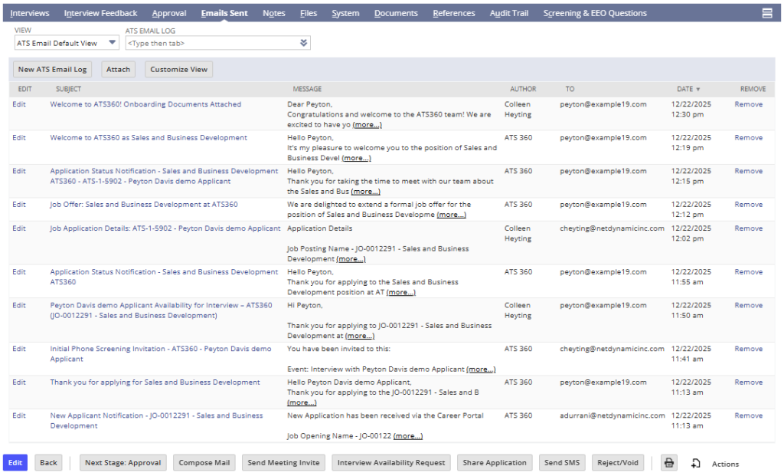The height and width of the screenshot is (476, 784).
Task: Click the Customize View button
Action: (x=178, y=69)
